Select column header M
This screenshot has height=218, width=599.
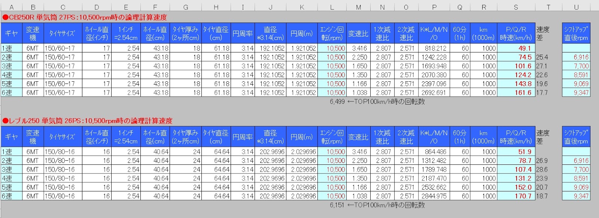point(358,7)
